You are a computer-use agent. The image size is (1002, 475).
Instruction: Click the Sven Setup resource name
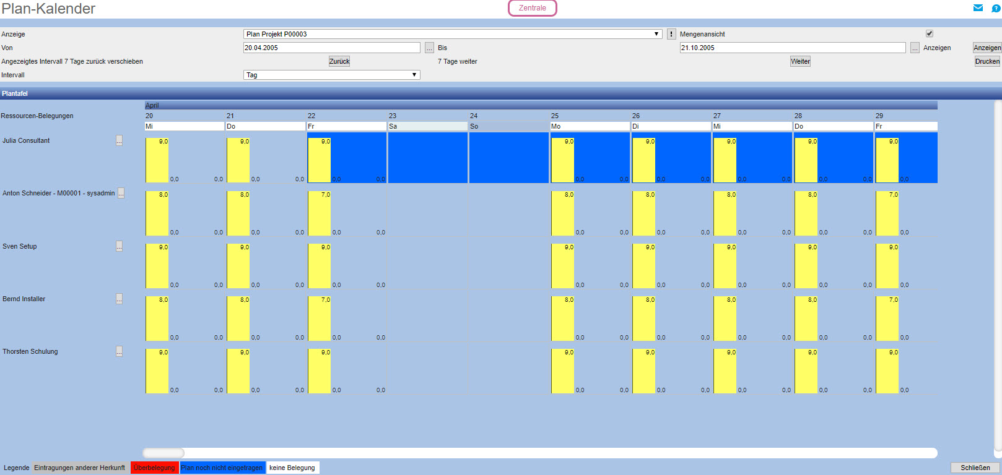(x=20, y=246)
